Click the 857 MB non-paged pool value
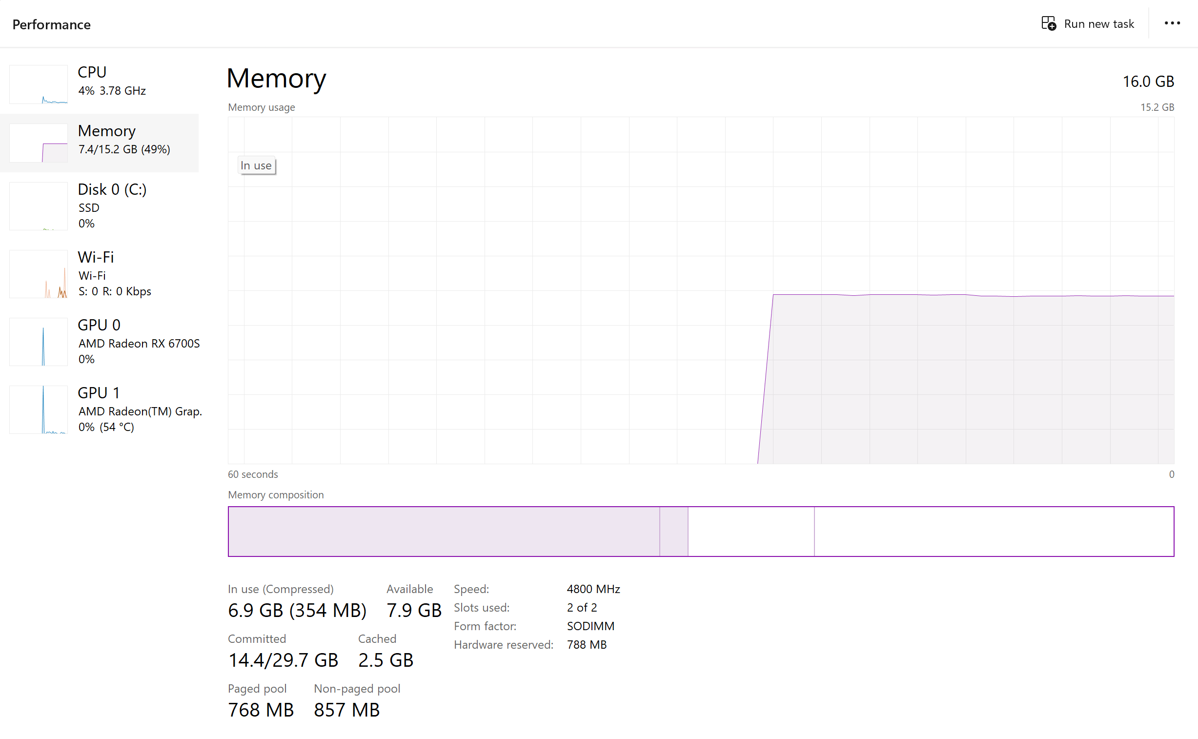1198x739 pixels. [x=346, y=710]
